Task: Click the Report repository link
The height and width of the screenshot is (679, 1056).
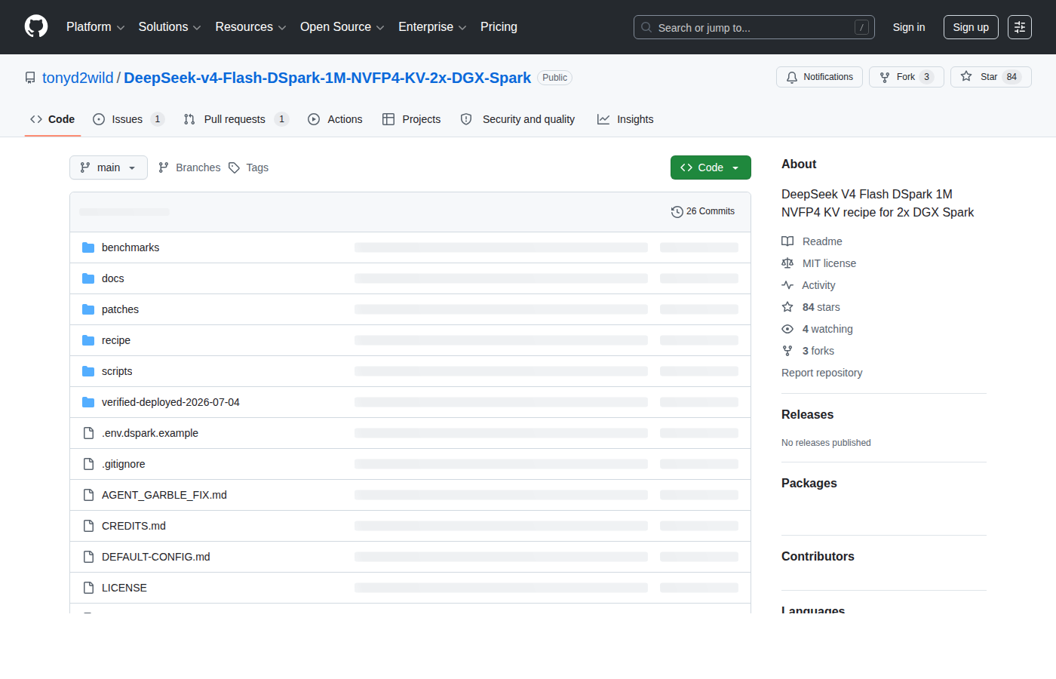Action: [x=821, y=373]
